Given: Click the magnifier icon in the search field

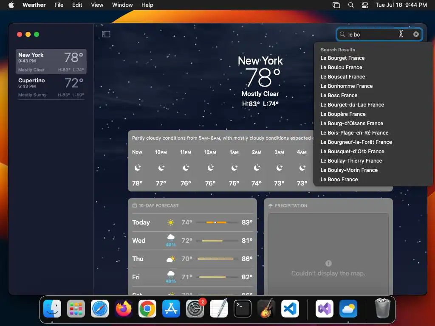Looking at the screenshot, I should point(342,34).
